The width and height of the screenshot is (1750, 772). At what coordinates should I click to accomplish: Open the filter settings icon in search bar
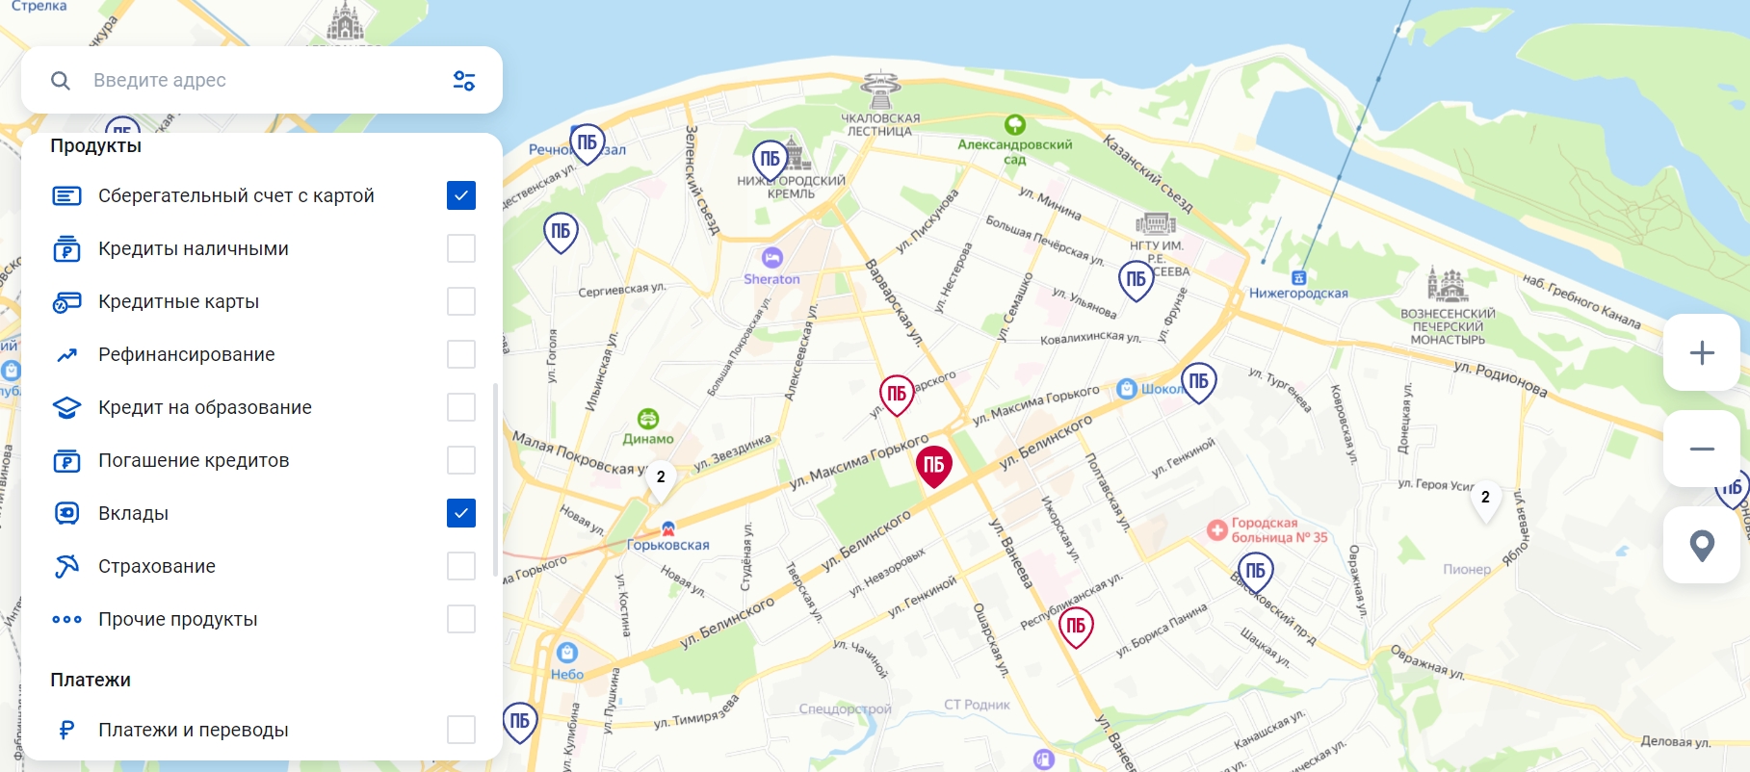point(464,81)
